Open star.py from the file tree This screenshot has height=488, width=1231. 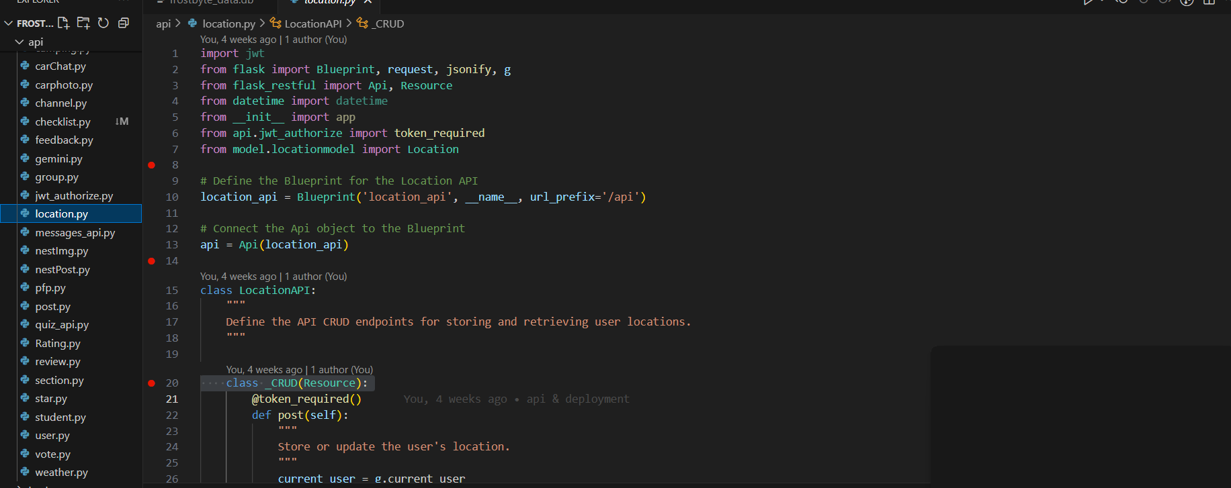[51, 399]
